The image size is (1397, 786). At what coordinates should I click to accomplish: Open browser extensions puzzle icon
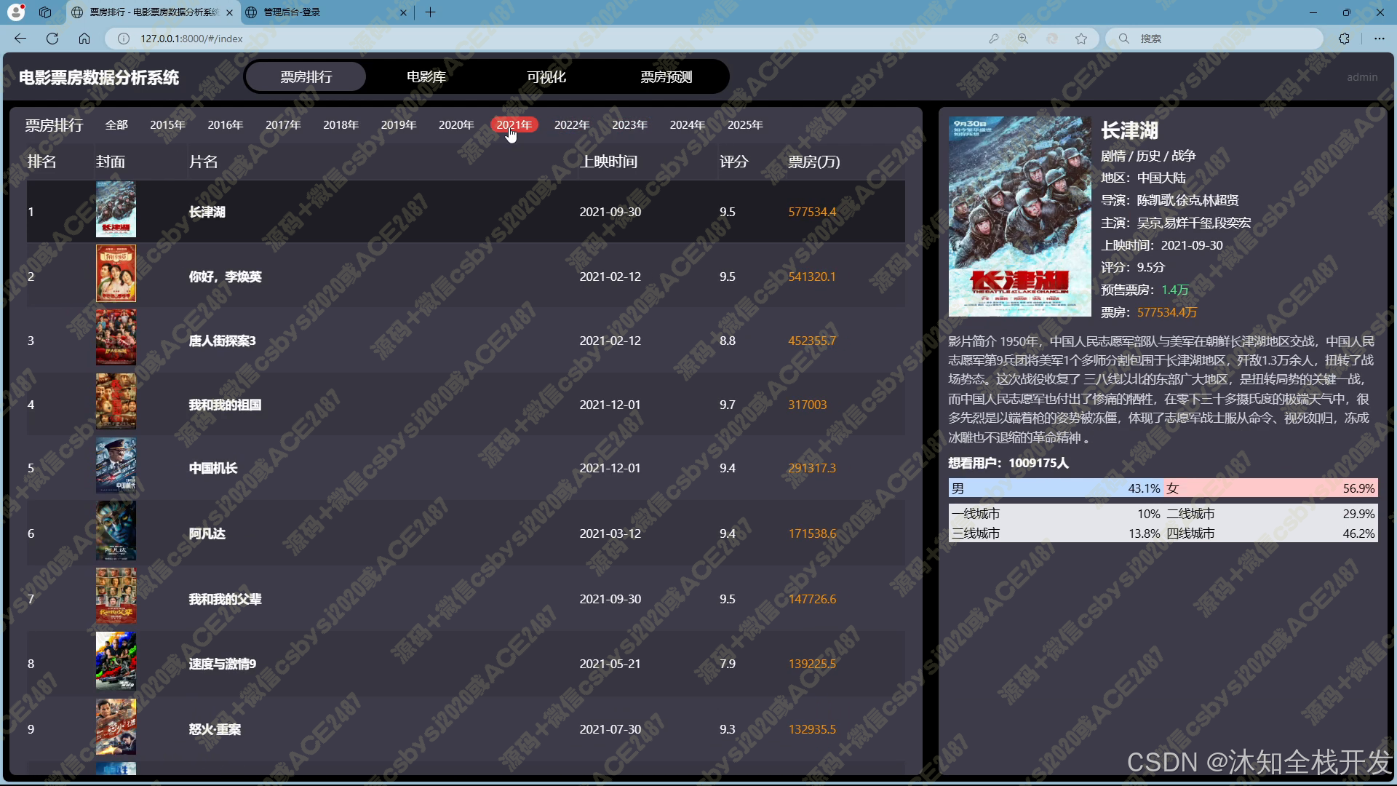coord(1344,39)
